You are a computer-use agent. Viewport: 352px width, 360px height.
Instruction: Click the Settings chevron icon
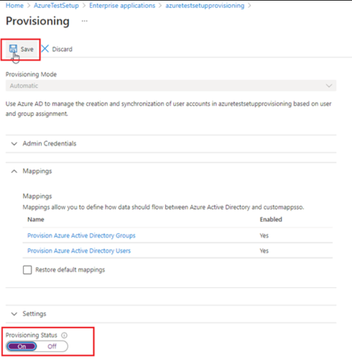[14, 314]
